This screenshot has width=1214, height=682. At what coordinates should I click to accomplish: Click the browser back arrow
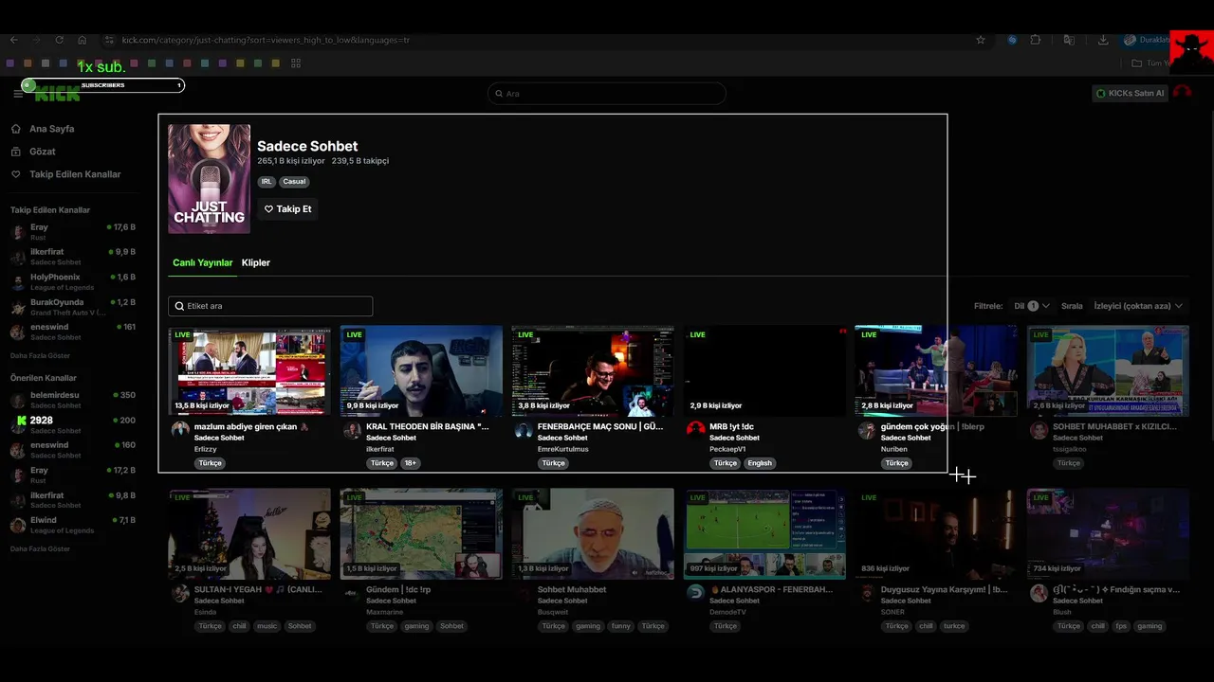13,40
